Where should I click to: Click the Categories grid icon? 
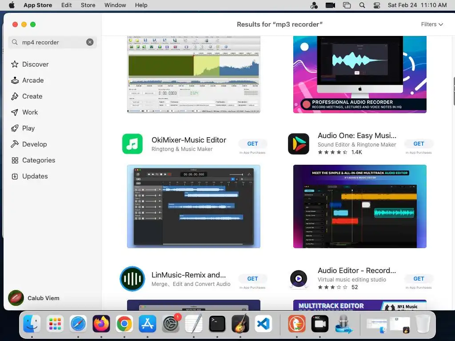point(15,160)
